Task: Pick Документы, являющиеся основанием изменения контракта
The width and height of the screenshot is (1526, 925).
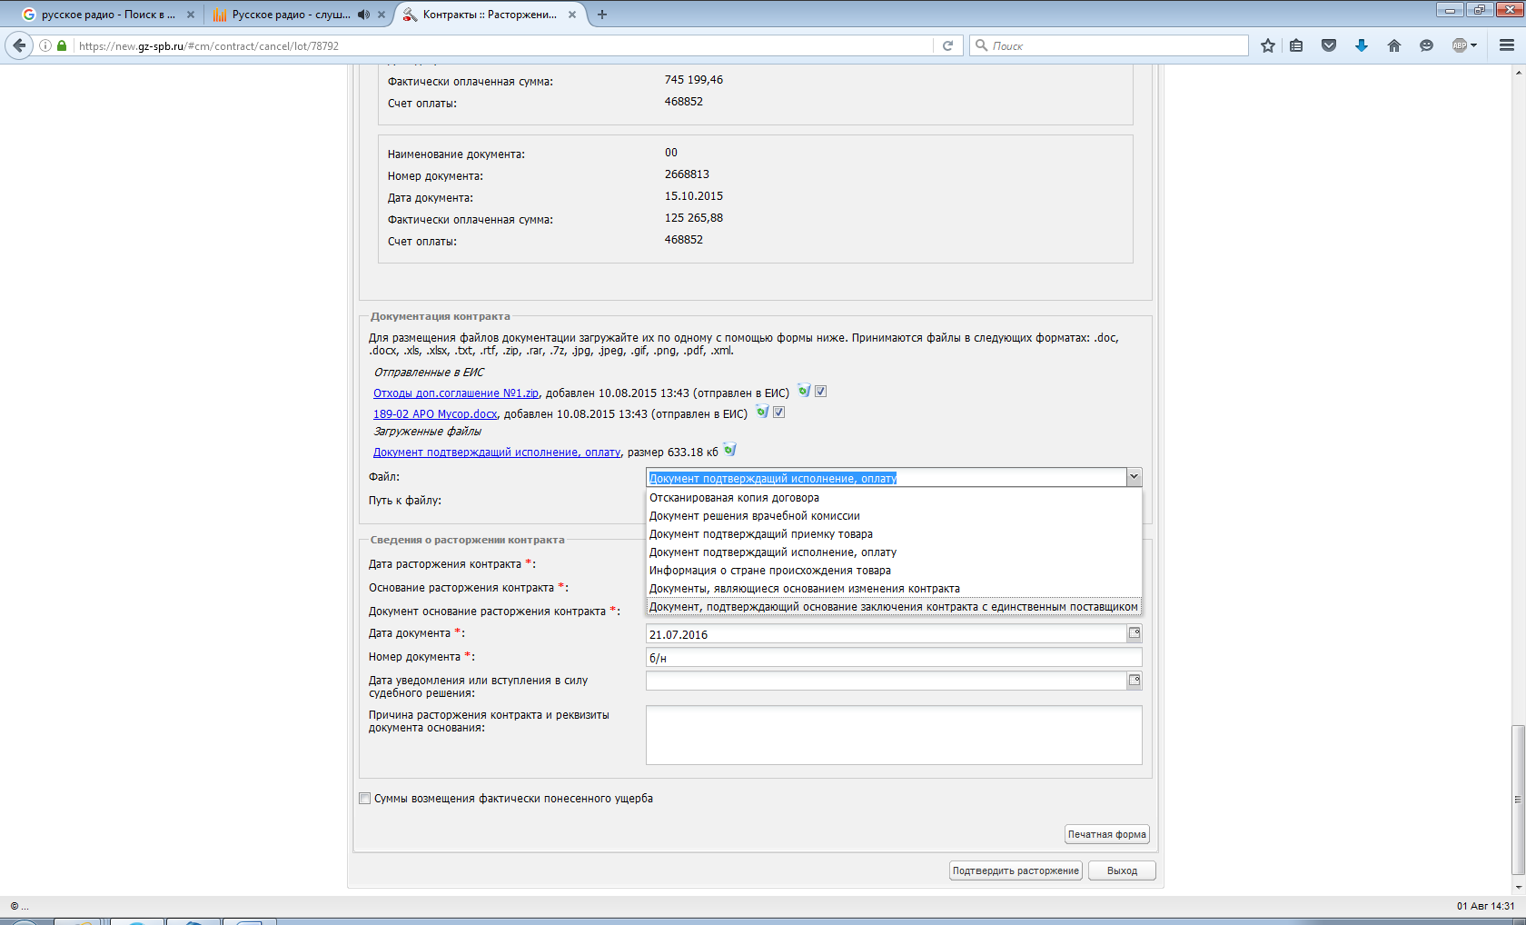Action: (894, 589)
